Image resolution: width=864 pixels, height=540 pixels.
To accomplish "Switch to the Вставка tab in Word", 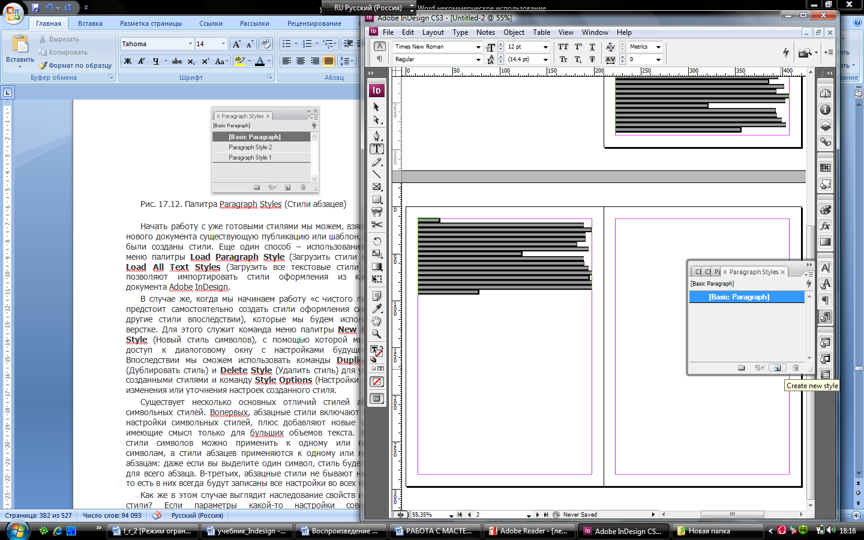I will 90,23.
